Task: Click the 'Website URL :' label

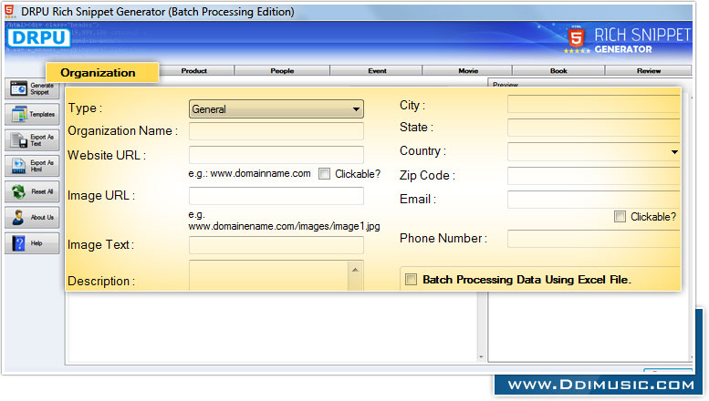Action: [107, 155]
